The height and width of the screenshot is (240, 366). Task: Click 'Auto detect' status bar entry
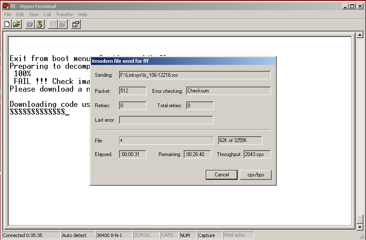coord(78,235)
